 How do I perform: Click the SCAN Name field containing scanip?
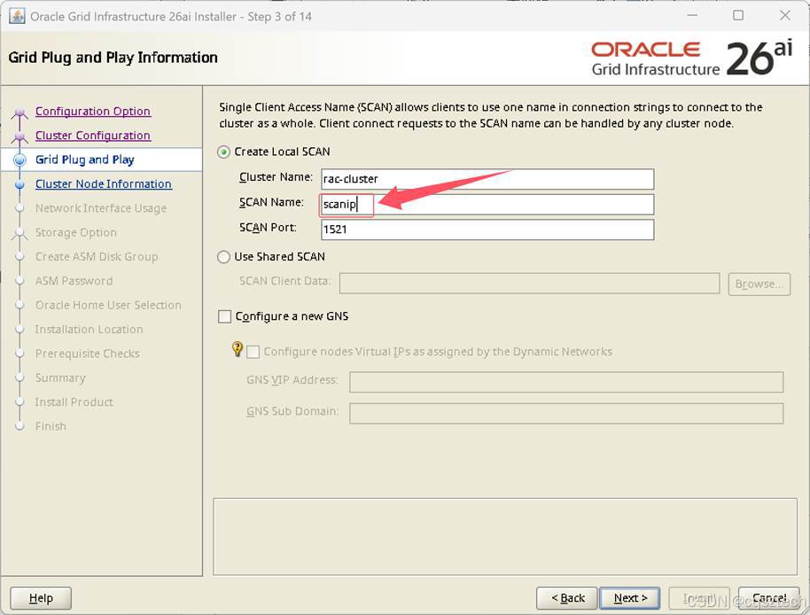[x=487, y=205]
